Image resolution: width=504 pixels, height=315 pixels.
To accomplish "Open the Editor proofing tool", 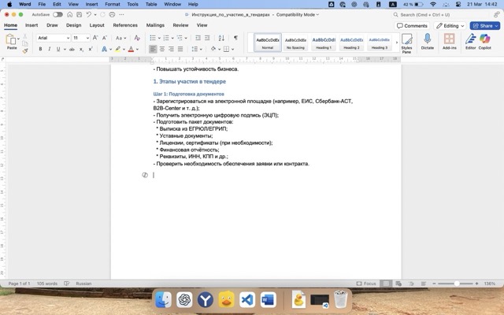I will 470,41.
